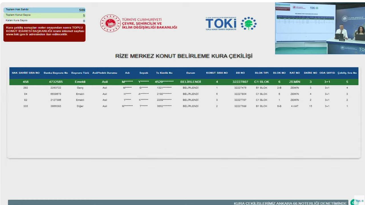Select the Kalan Kura Sayısı counter row

click(x=44, y=20)
